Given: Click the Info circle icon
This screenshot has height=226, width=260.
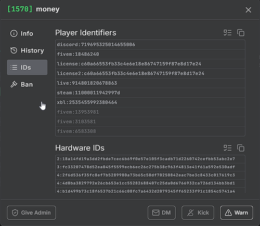Looking at the screenshot, I should tap(14, 33).
